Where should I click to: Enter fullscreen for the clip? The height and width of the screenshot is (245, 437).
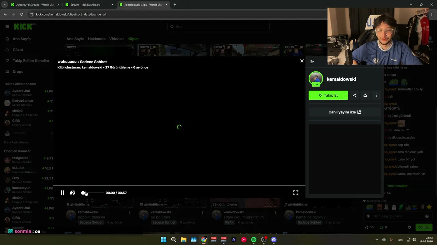[296, 193]
